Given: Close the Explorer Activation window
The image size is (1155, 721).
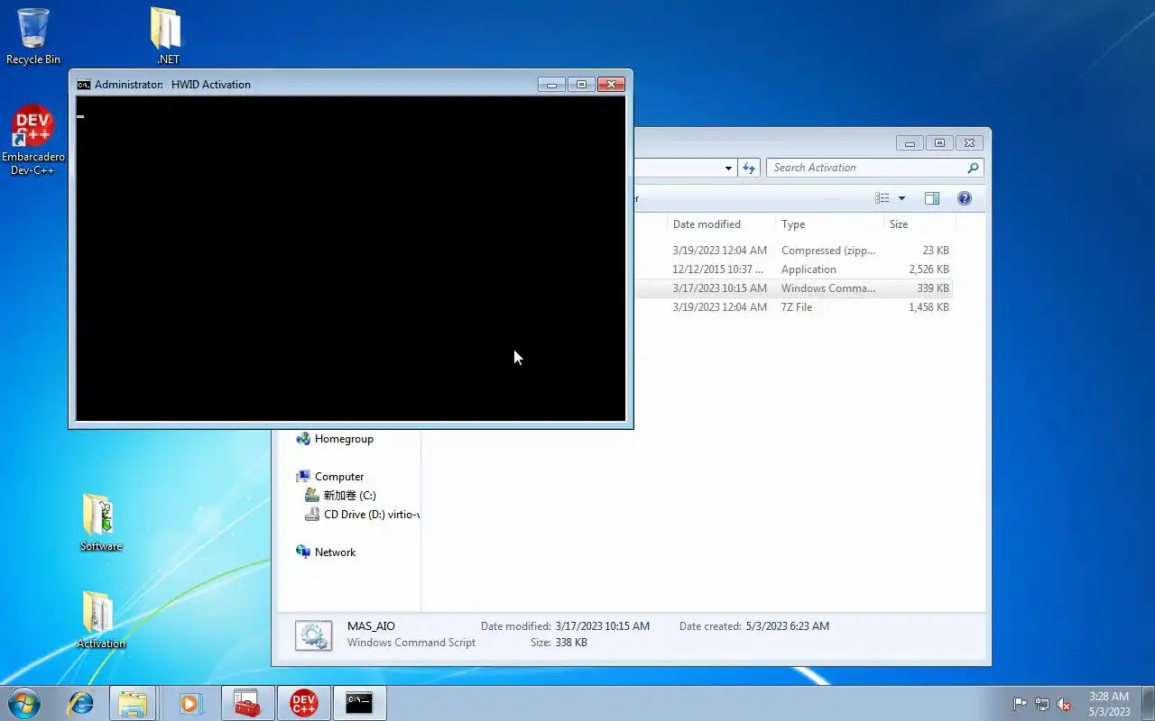Looking at the screenshot, I should 969,142.
